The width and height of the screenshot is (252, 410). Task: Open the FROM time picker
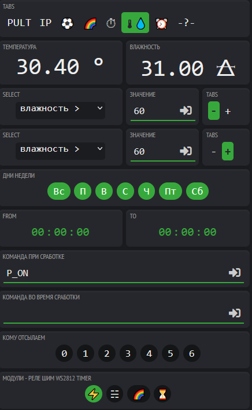coord(60,232)
